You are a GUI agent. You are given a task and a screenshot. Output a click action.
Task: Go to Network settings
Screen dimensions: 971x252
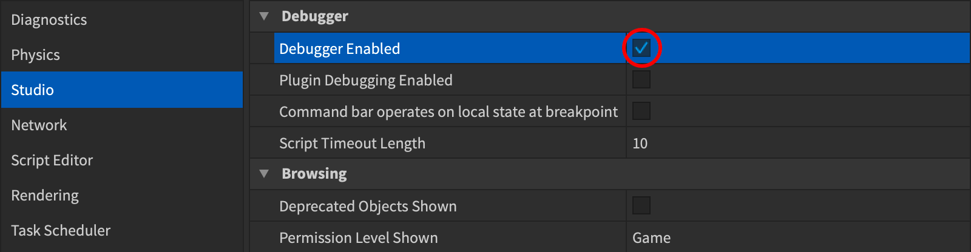[x=39, y=125]
